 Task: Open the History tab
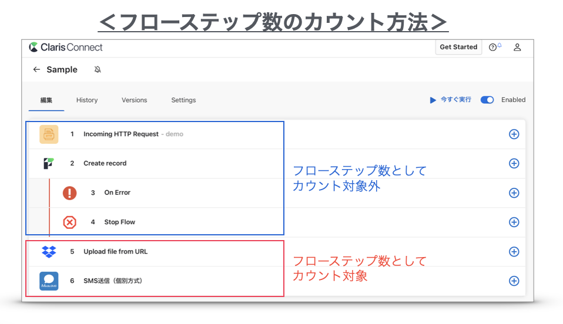[x=87, y=100]
